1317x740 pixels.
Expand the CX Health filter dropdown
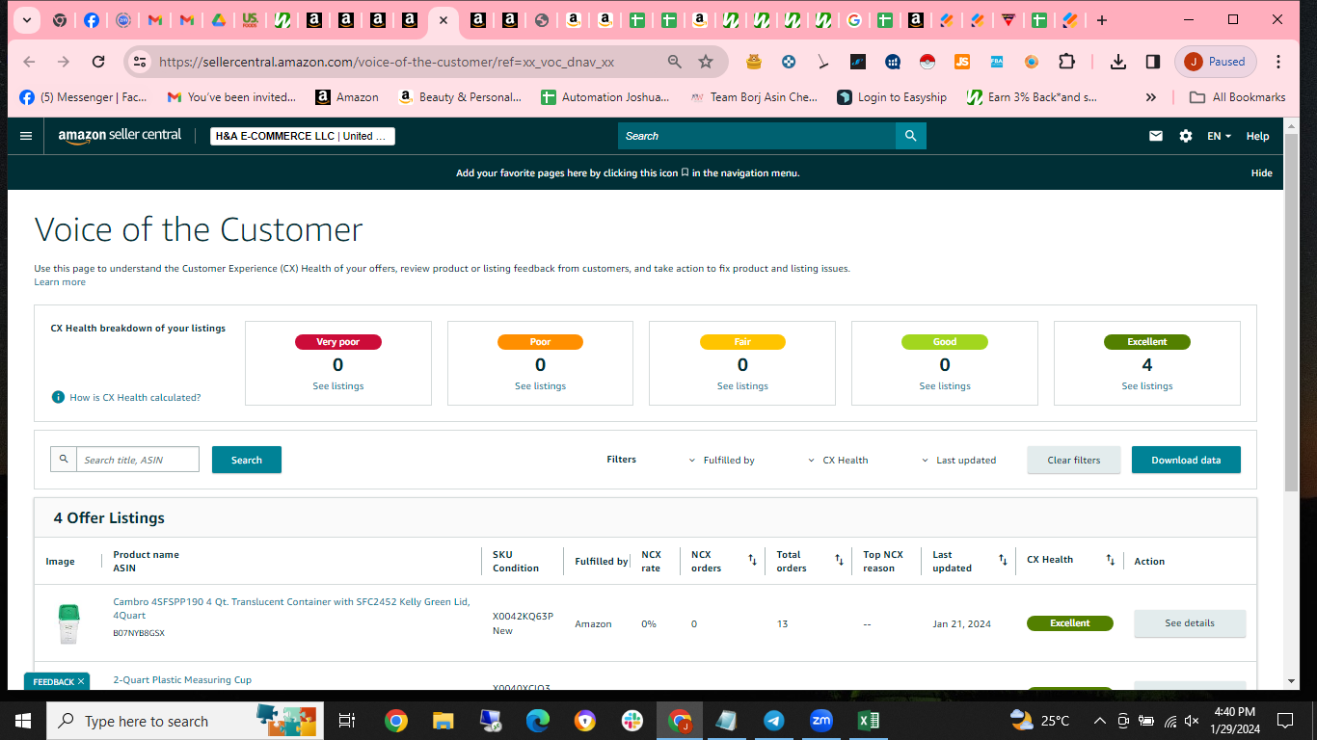tap(838, 461)
